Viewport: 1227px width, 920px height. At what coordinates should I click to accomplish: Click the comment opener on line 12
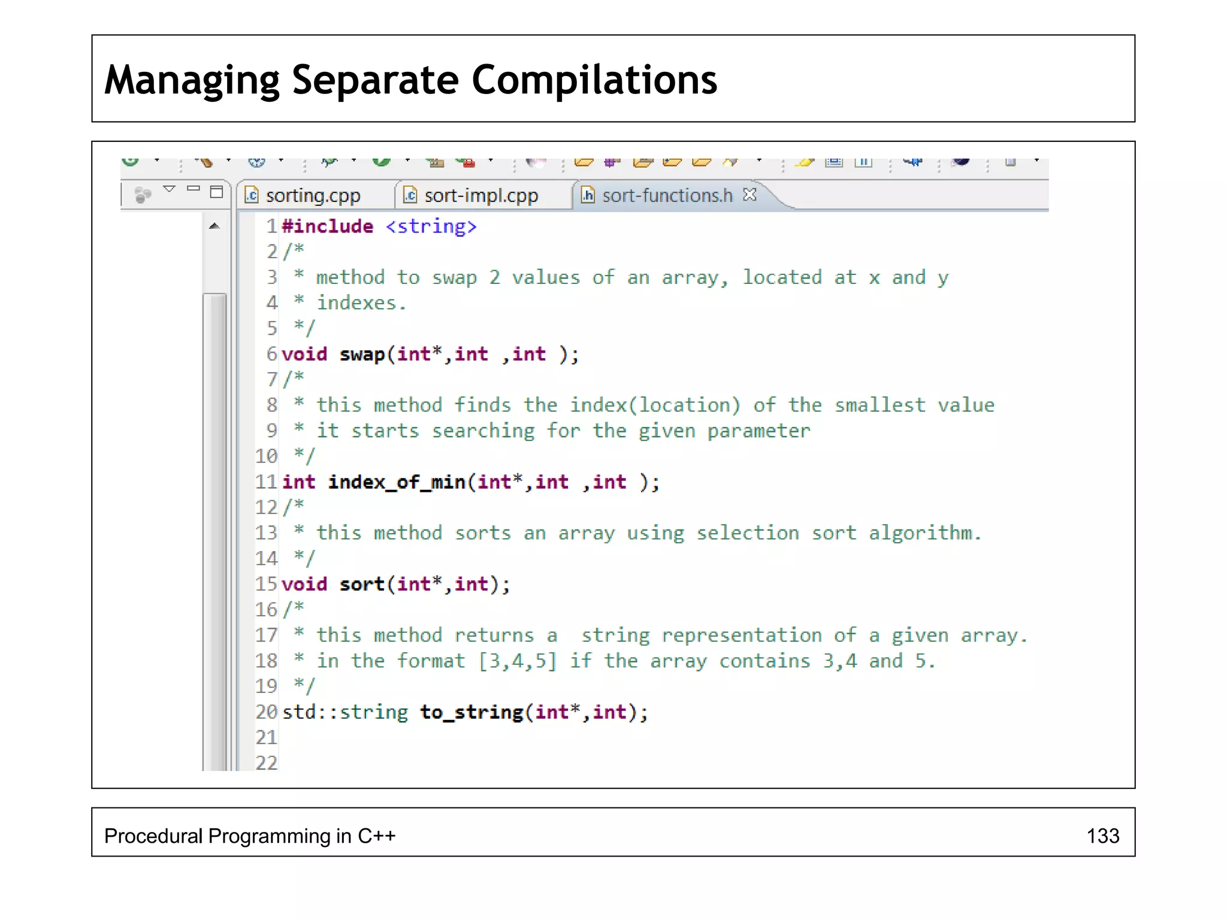(x=294, y=507)
